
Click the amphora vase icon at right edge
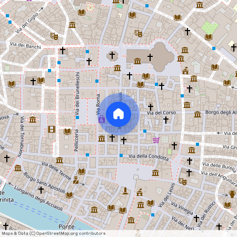(232, 194)
